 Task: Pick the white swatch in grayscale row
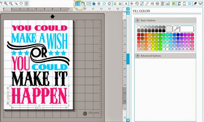pyautogui.click(x=139, y=27)
